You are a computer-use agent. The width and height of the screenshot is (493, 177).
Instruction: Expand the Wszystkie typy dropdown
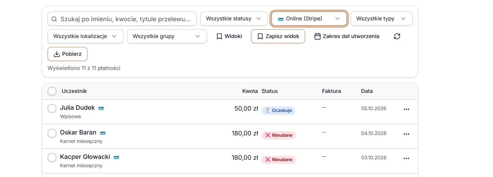click(x=381, y=19)
